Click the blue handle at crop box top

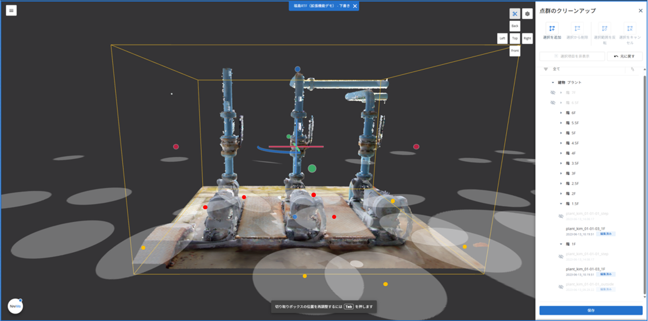tap(298, 69)
